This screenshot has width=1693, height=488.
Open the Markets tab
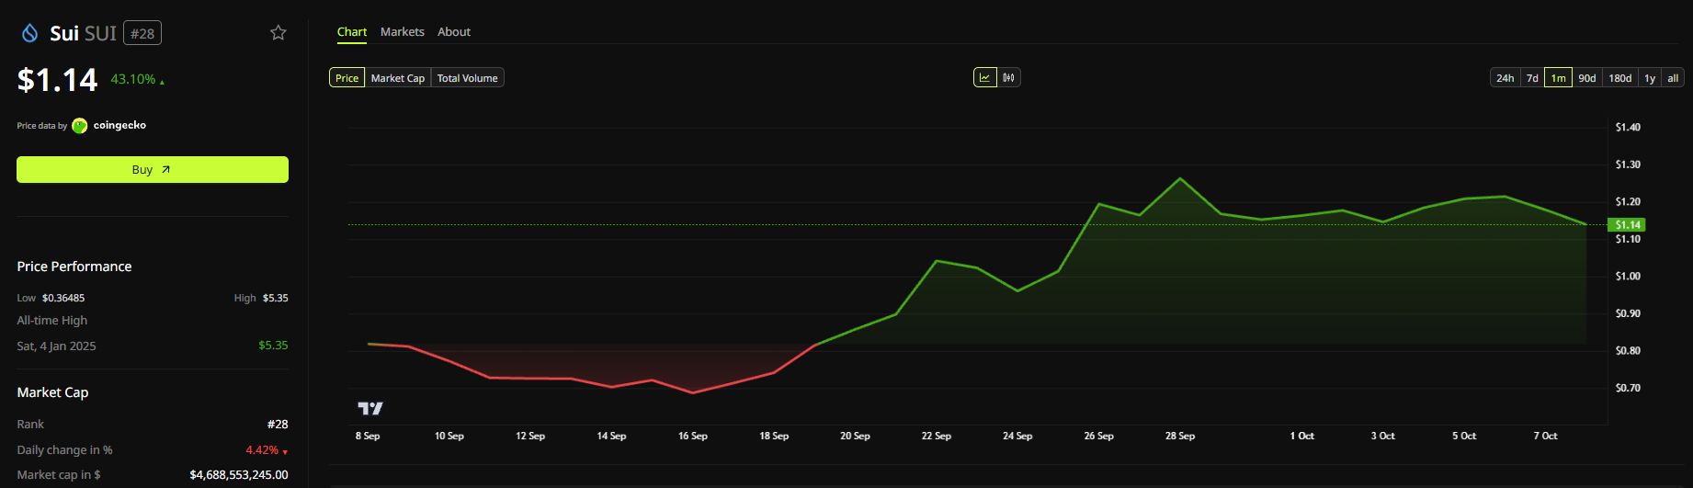(403, 32)
